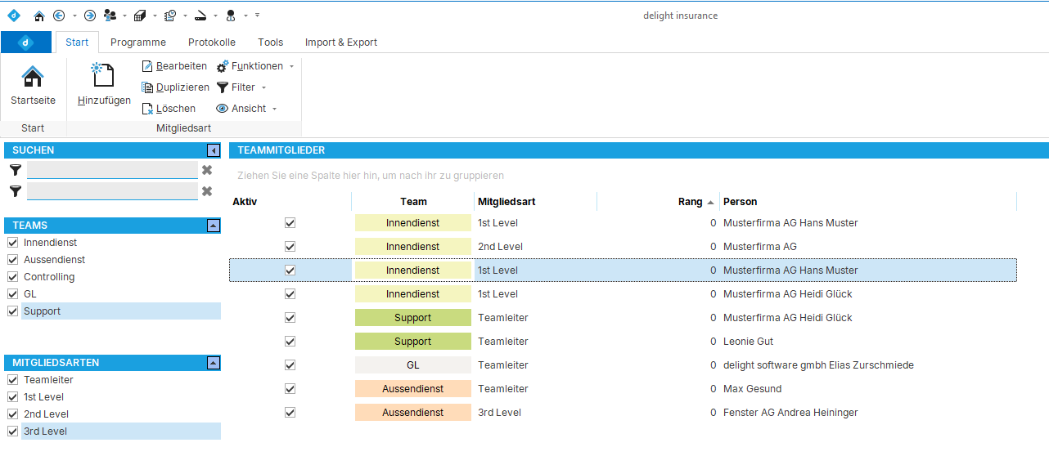The height and width of the screenshot is (474, 1049).
Task: Clear the first search filter with X icon
Action: point(207,170)
